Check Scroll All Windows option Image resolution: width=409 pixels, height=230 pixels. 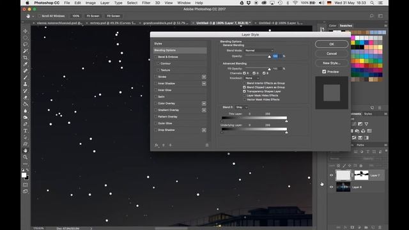40,16
